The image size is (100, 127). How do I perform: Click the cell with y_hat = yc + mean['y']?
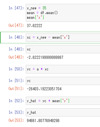pos(63,101)
